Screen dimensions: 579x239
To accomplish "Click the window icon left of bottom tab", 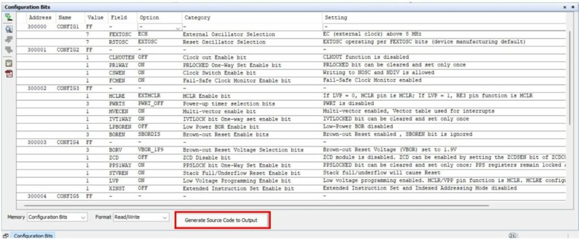I will (x=6, y=234).
